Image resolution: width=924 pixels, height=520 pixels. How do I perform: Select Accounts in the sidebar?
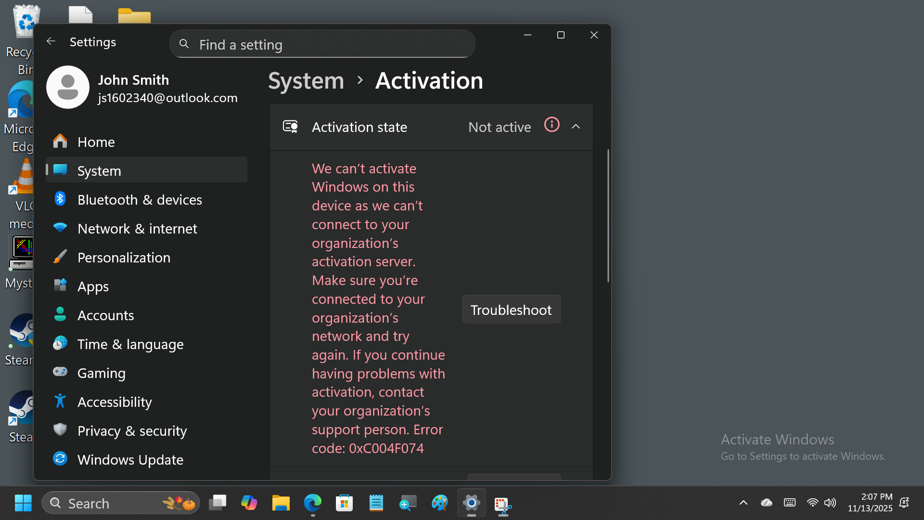point(105,315)
